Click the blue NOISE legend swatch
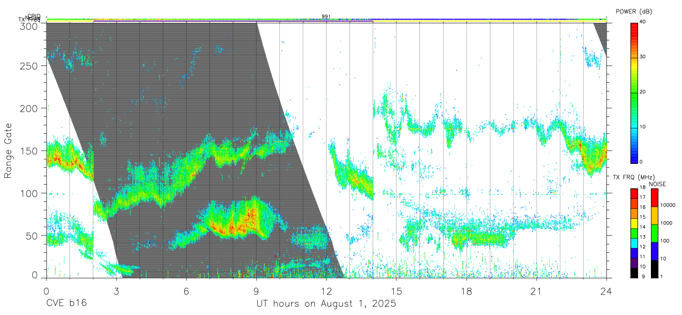 coord(654,250)
